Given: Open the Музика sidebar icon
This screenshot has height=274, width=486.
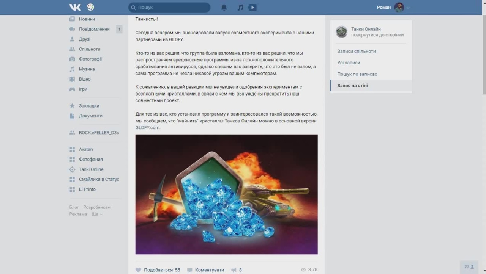Looking at the screenshot, I should (x=72, y=69).
